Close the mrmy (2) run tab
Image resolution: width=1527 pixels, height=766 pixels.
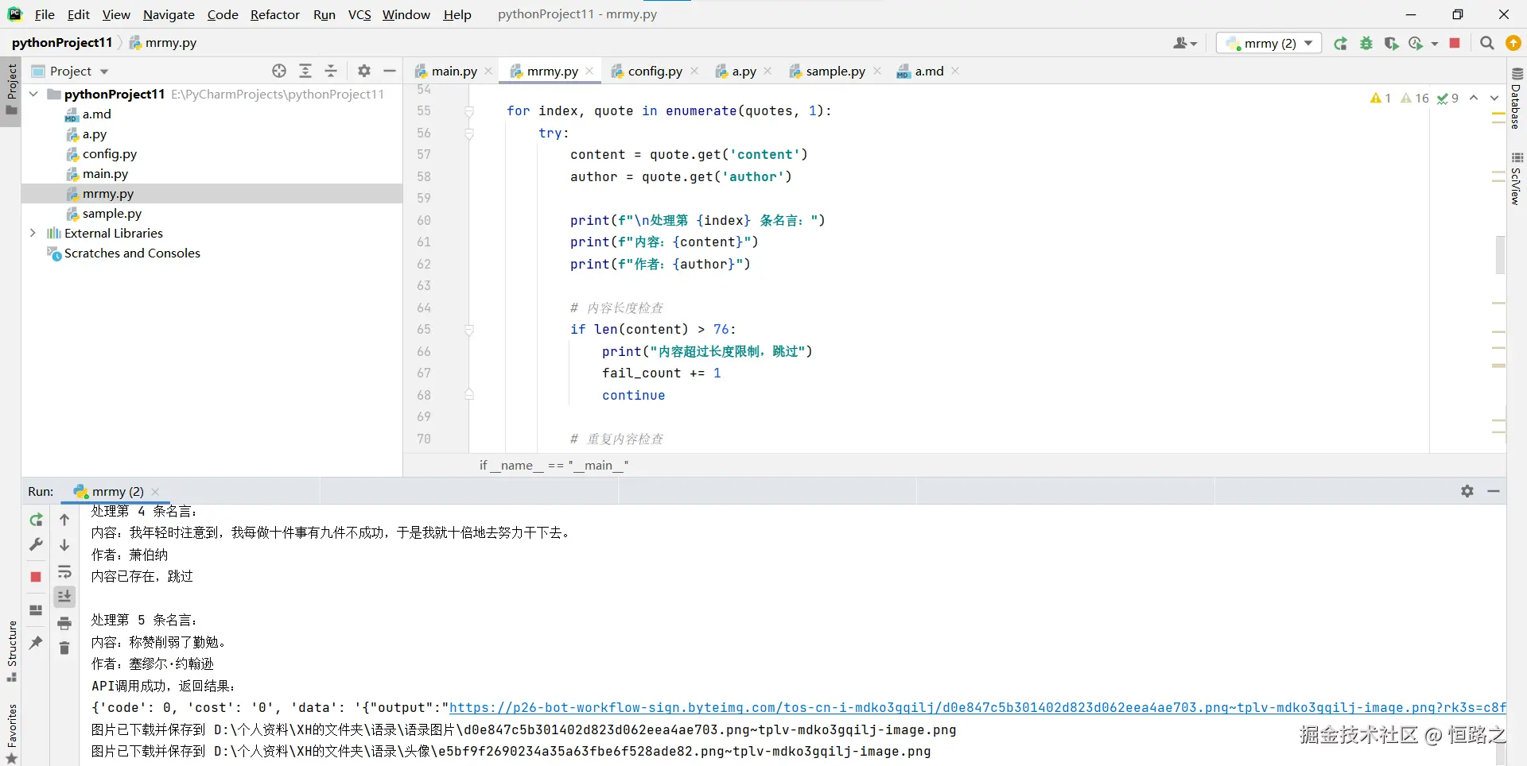(x=155, y=491)
